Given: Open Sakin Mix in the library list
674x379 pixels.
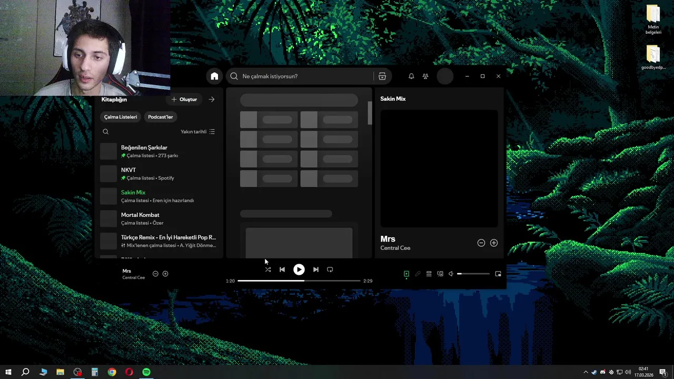Looking at the screenshot, I should tap(158, 196).
